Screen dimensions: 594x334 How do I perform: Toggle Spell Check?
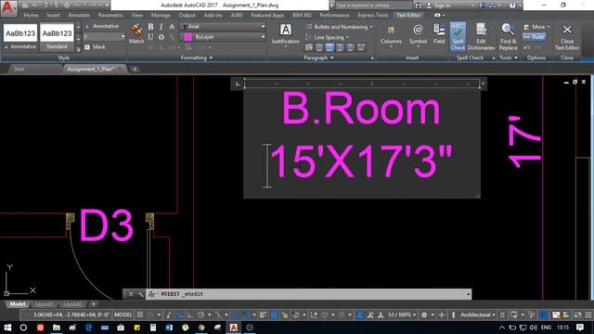point(458,36)
